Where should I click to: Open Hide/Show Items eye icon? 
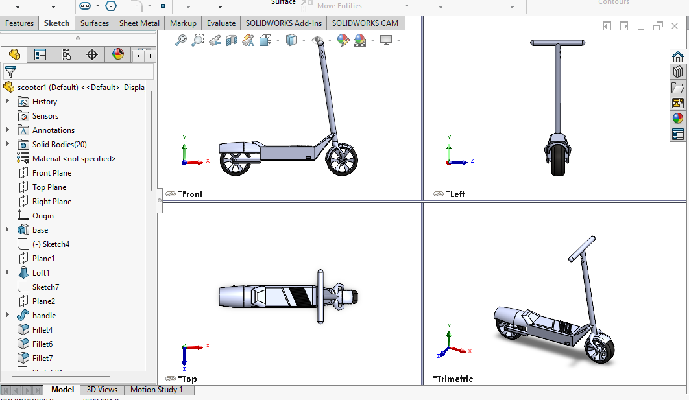pyautogui.click(x=317, y=40)
